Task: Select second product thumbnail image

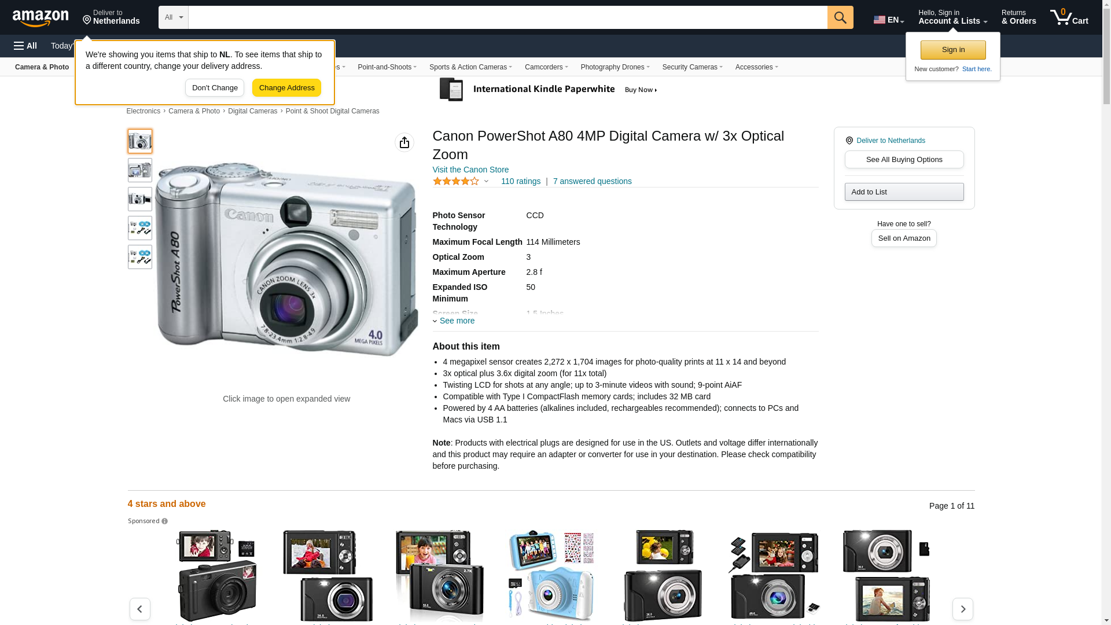Action: click(x=140, y=170)
